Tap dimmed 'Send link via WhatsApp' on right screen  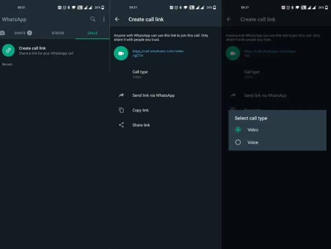tap(265, 95)
